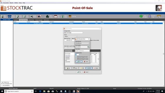Viewport: 165px width, 93px height.
Task: Click the Down button in SmartPac
Action: click(75, 68)
